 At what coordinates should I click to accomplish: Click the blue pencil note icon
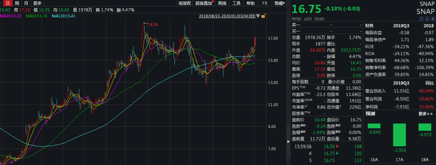tap(421, 19)
